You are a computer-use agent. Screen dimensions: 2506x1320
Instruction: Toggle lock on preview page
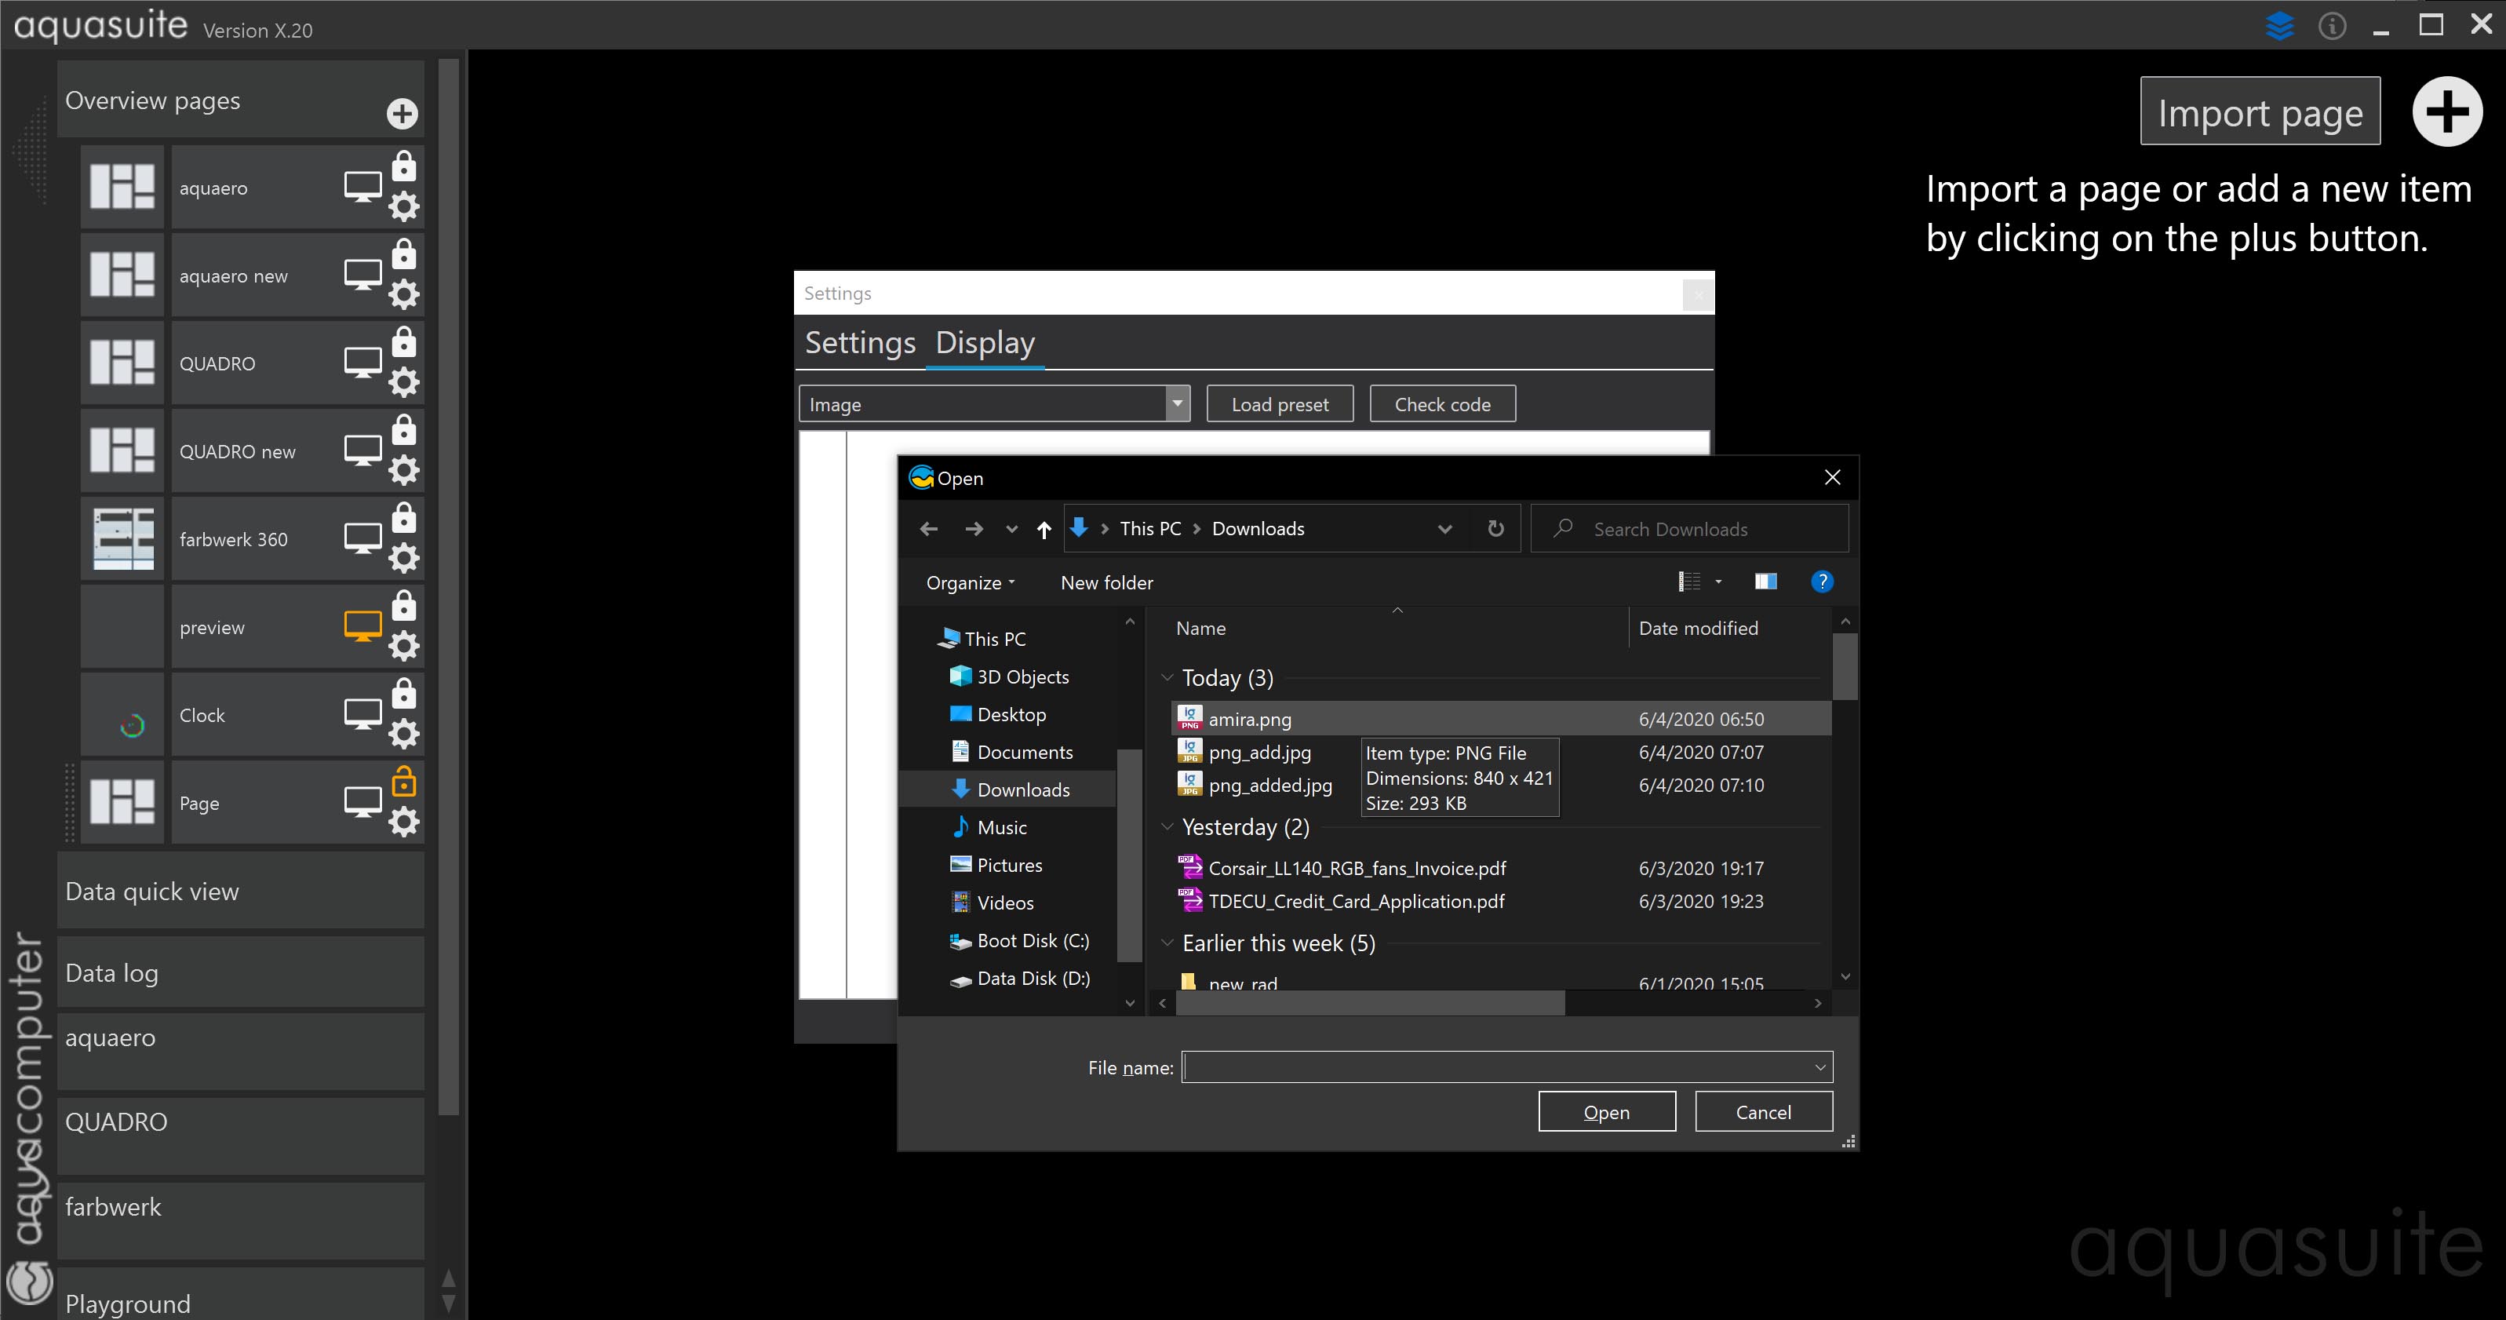pyautogui.click(x=404, y=606)
